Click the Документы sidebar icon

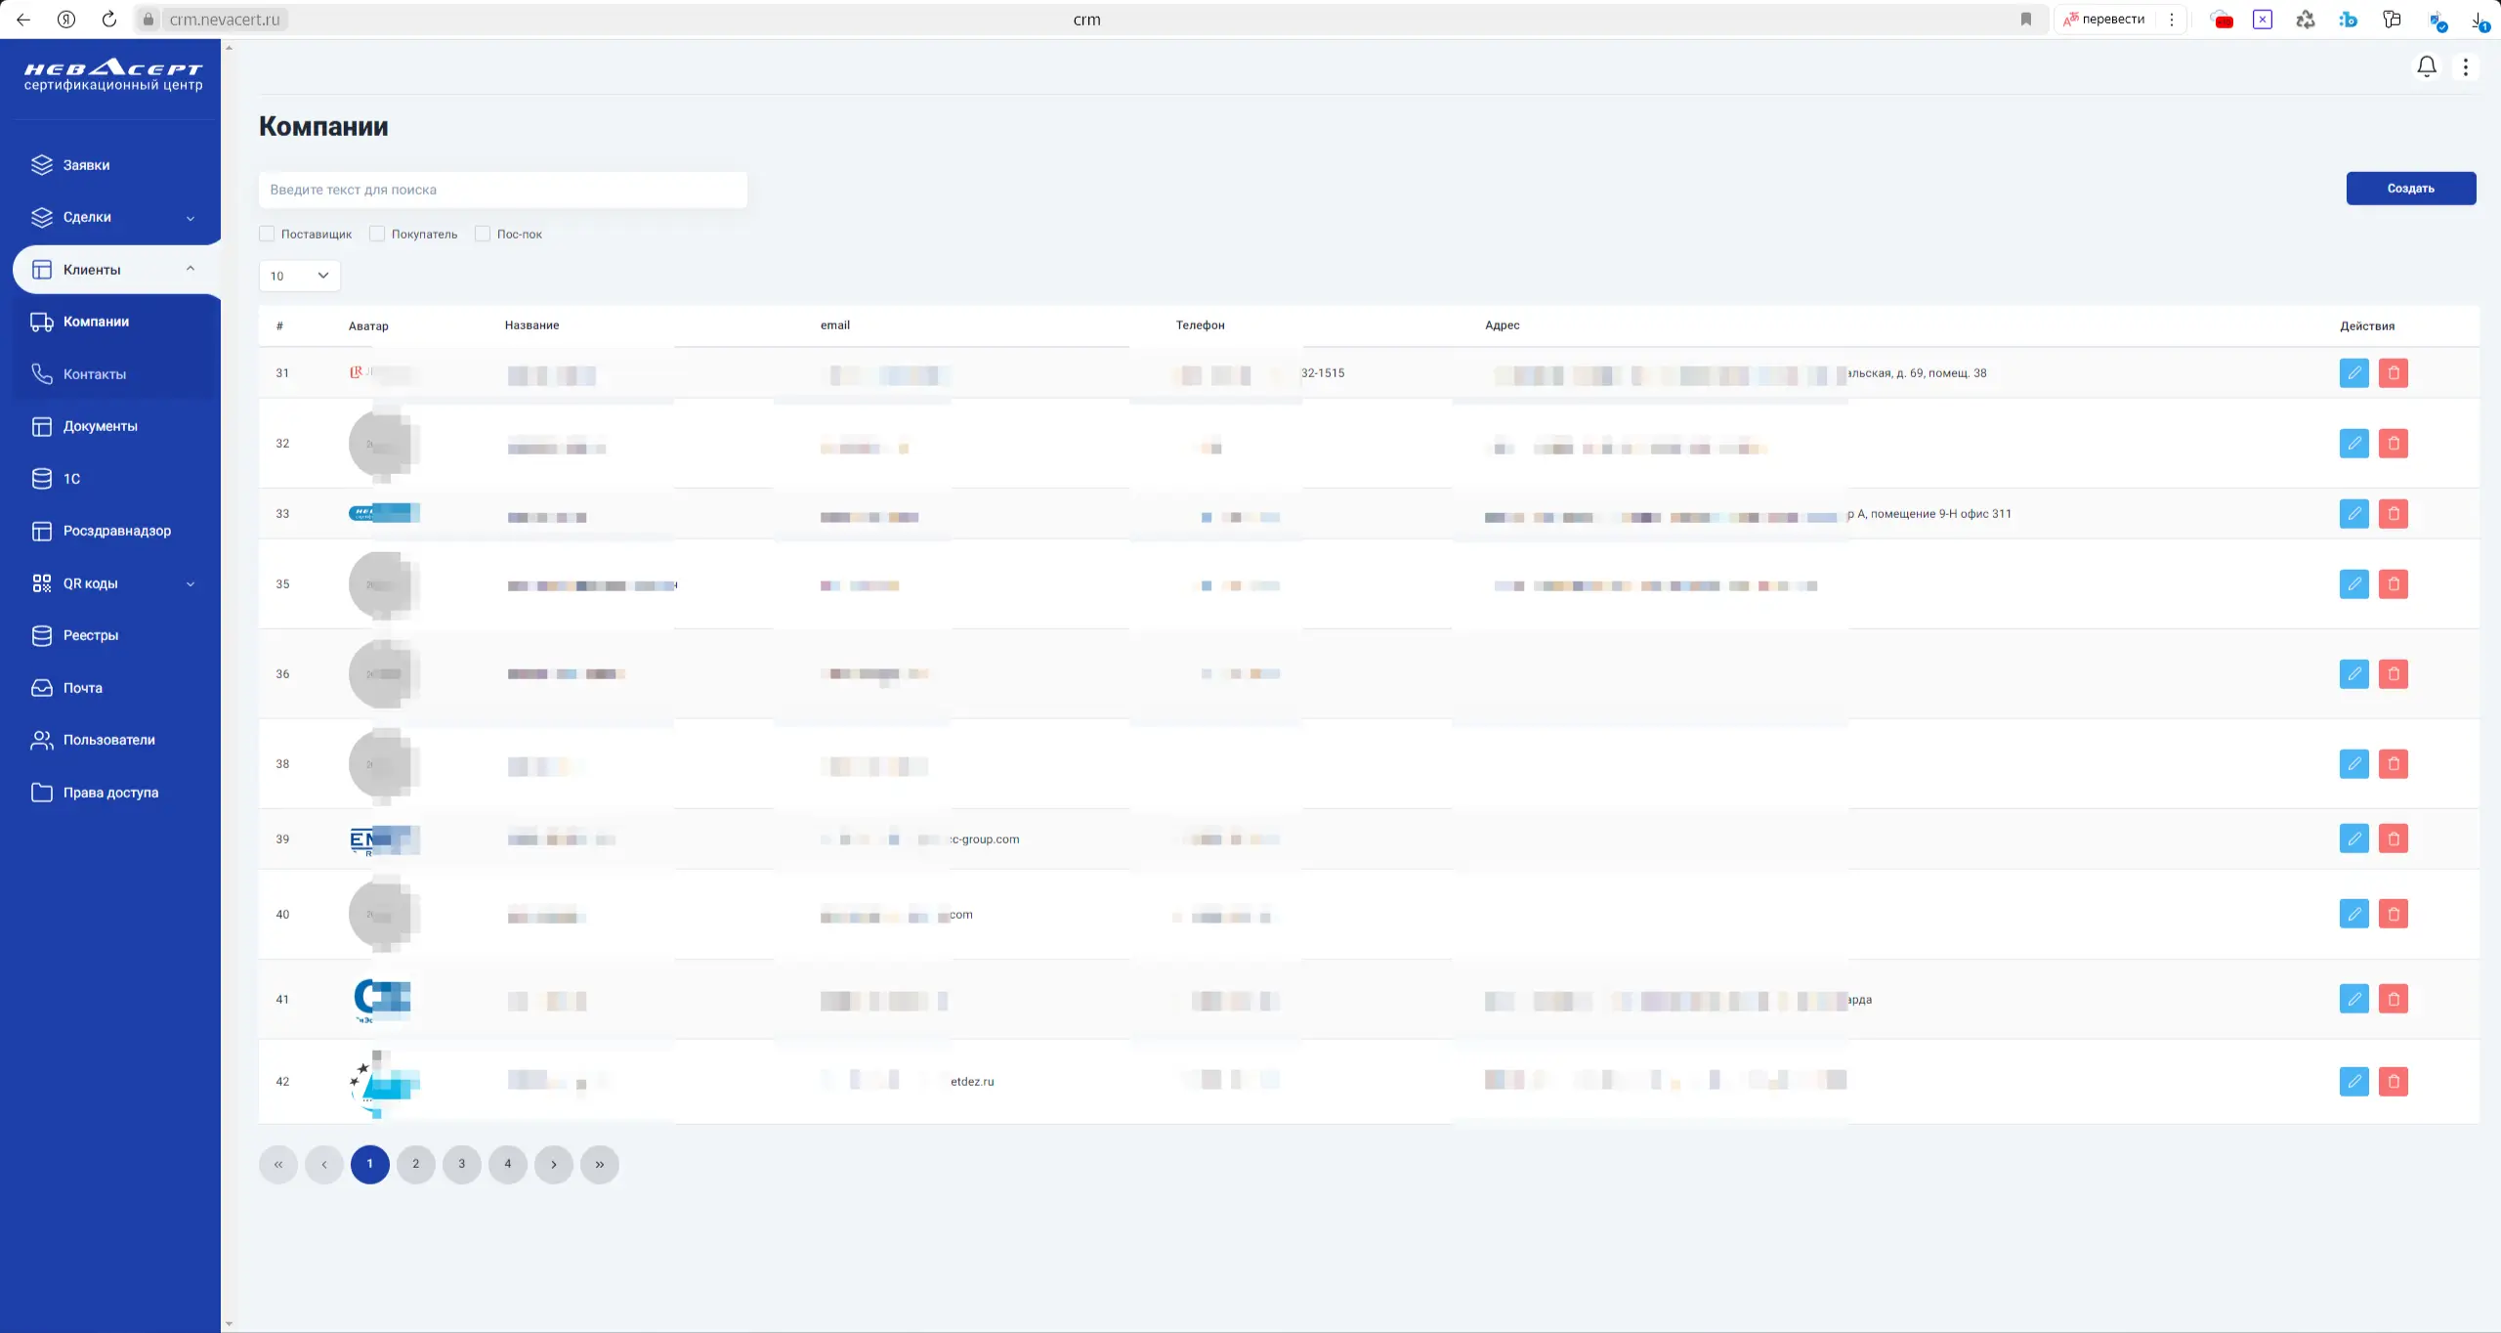[42, 426]
